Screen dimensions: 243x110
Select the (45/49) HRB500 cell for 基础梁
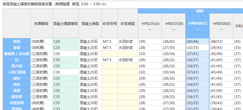coord(221,54)
